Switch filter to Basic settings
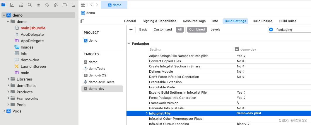Viewport: 311px width, 125px height. coord(143,29)
